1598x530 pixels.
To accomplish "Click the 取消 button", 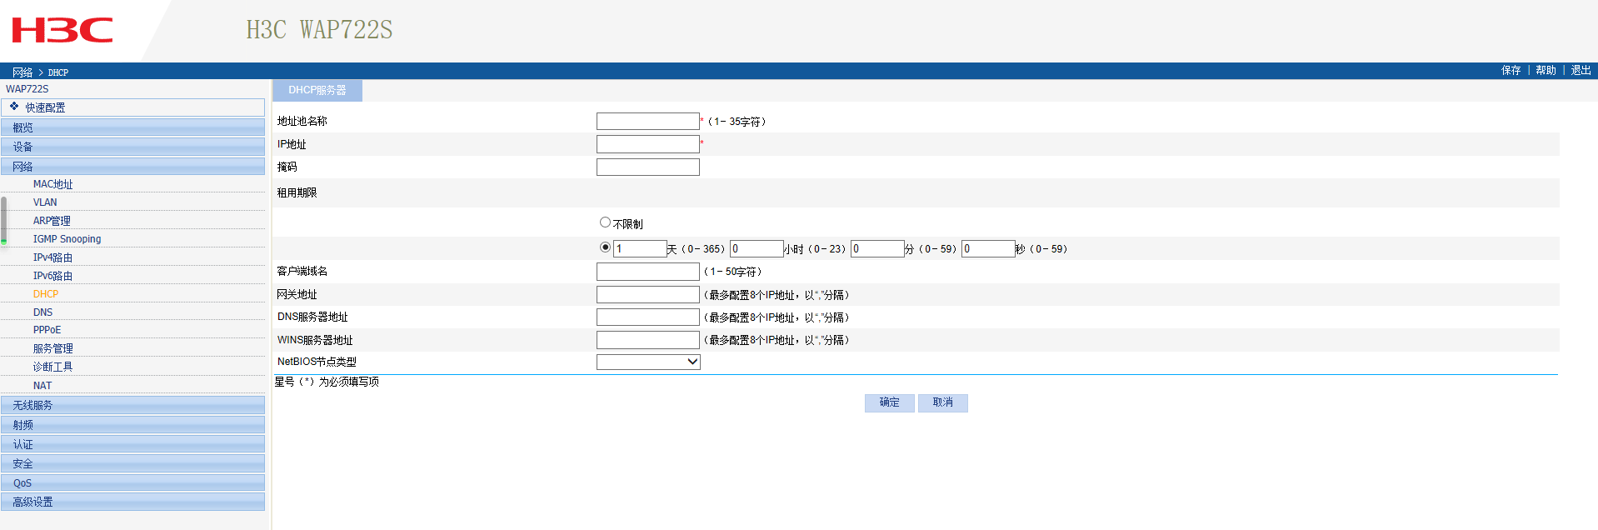I will click(943, 403).
